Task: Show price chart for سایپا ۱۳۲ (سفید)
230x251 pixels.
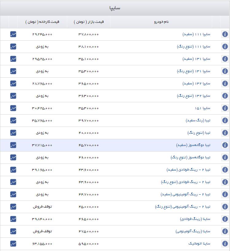Action: tap(13, 83)
